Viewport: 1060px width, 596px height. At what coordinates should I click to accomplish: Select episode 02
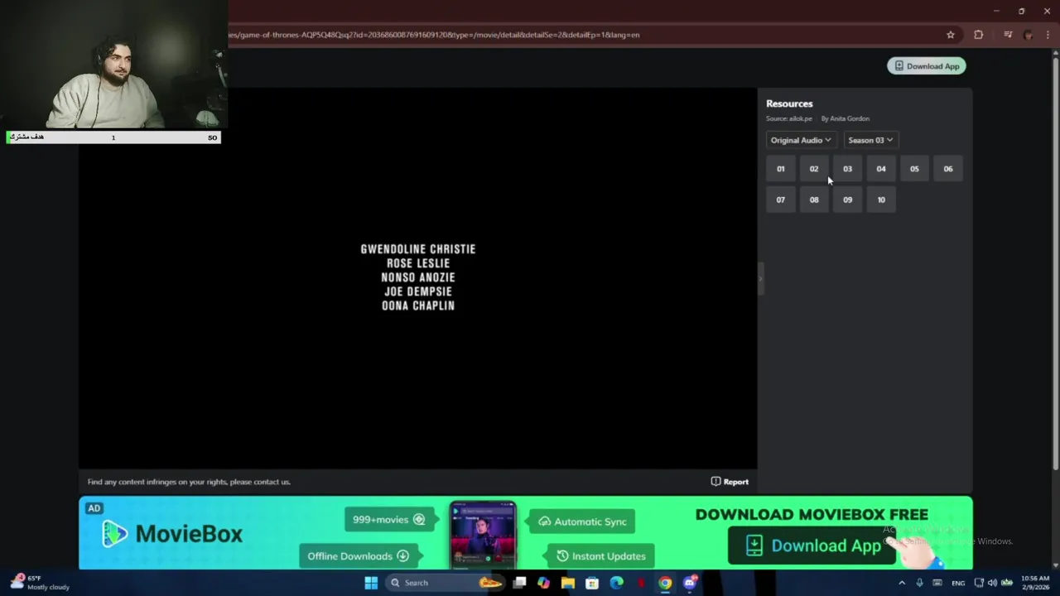(x=814, y=169)
